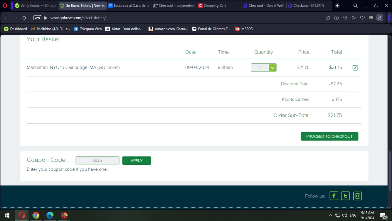The height and width of the screenshot is (221, 392).
Task: Go back to the previous page
Action: click(x=5, y=18)
